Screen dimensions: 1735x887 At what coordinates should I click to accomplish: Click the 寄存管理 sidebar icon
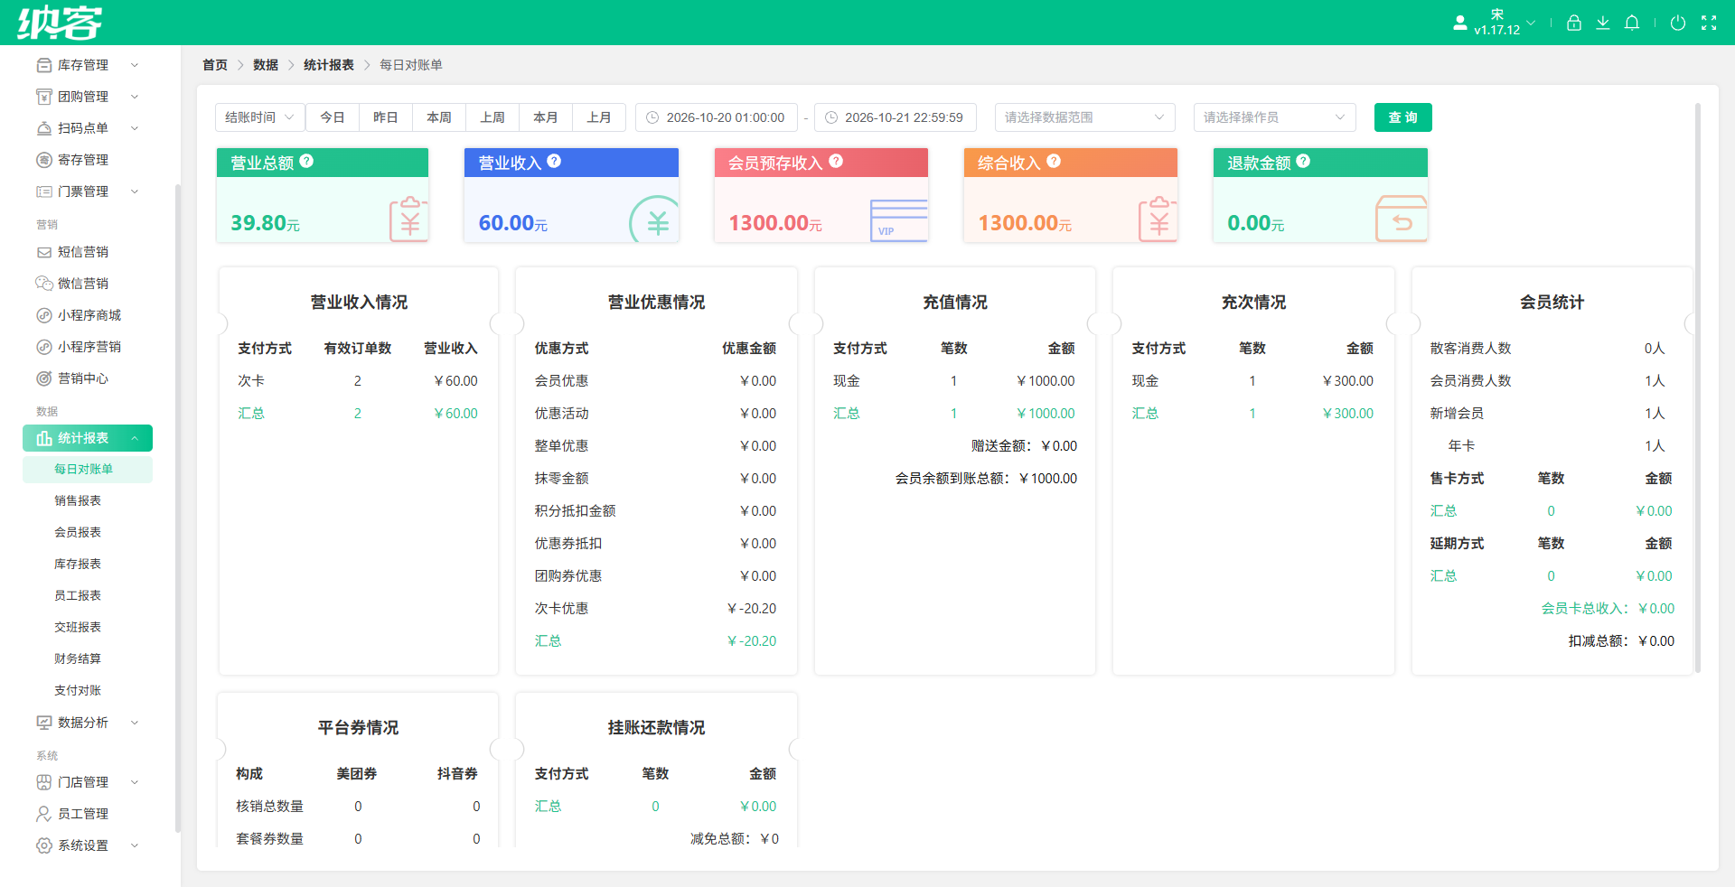tap(43, 160)
